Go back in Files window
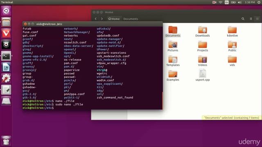 [96, 19]
